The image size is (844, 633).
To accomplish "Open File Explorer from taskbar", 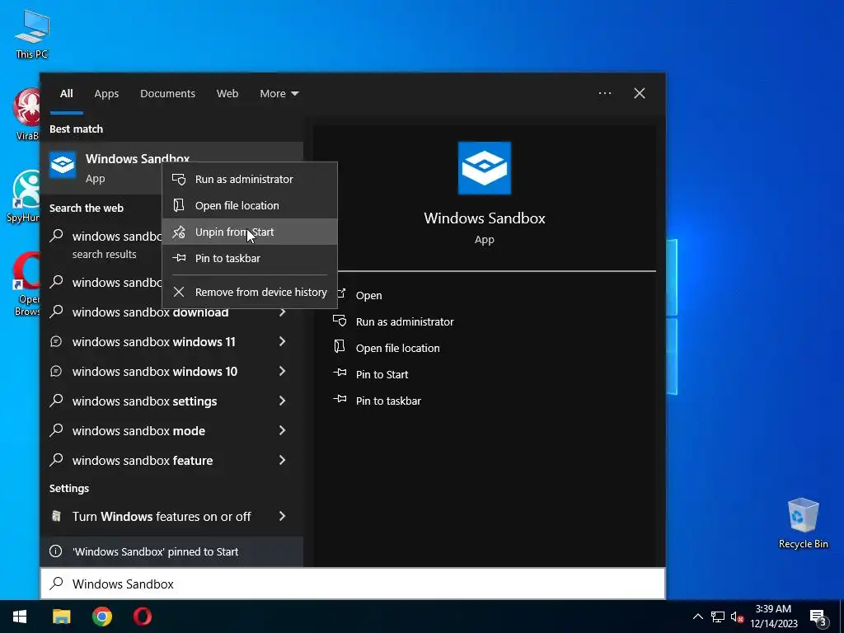I will [61, 617].
